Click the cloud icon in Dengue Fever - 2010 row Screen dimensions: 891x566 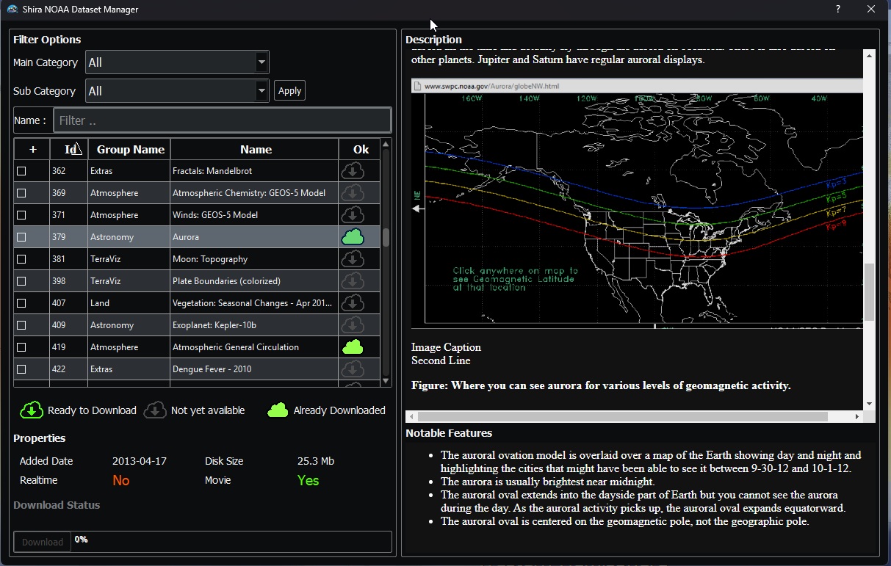pos(353,369)
